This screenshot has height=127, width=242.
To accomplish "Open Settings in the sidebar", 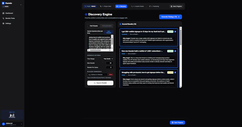I will click(x=8, y=24).
